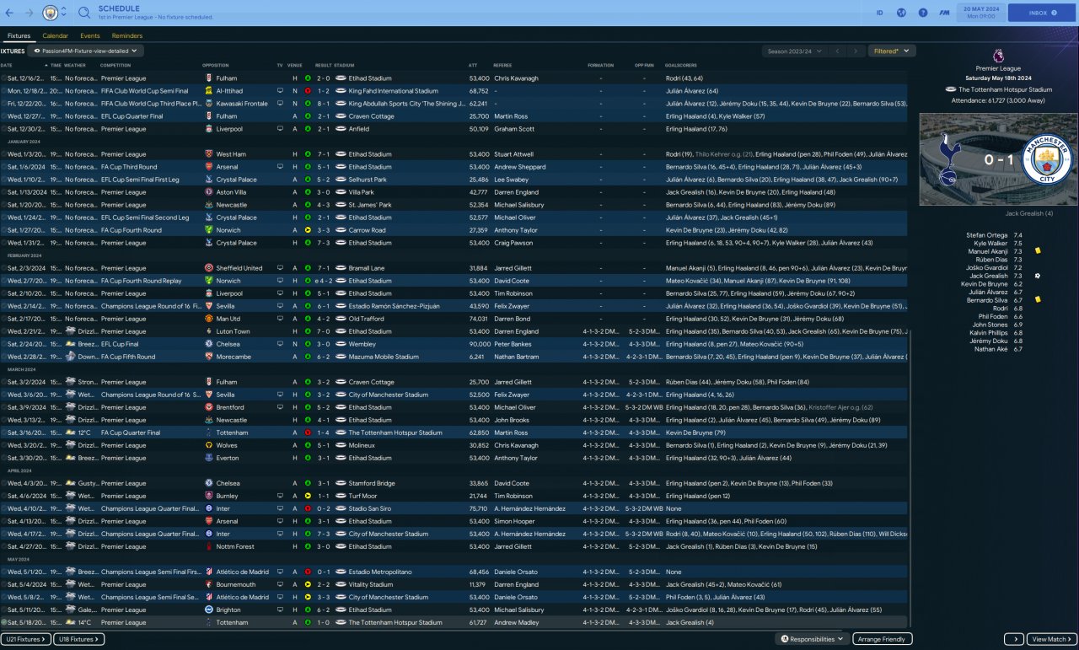Click the TV icon on the Al-Ittihad row
This screenshot has height=650, width=1079.
pyautogui.click(x=280, y=91)
